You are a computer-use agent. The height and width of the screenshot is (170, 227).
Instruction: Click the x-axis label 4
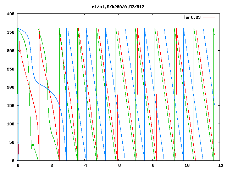(85, 165)
